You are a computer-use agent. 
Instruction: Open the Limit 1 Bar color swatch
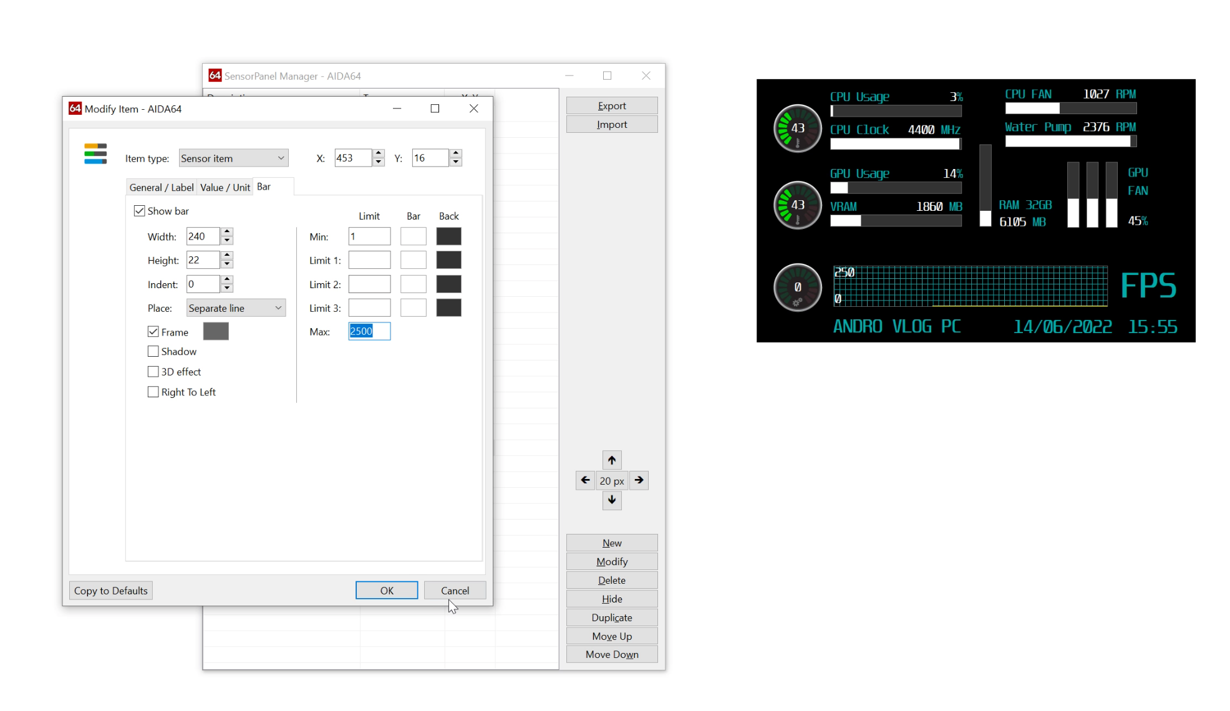pos(414,260)
